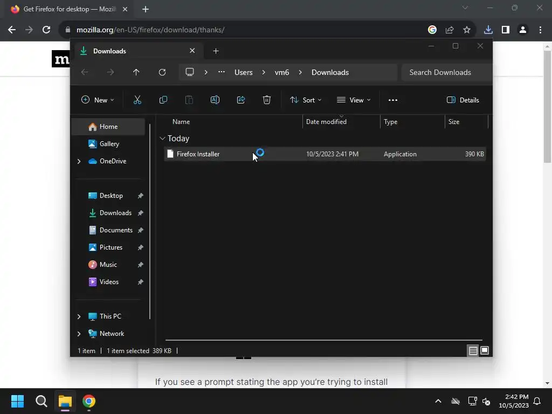
Task: Open the taskbar Search icon
Action: [x=41, y=401]
